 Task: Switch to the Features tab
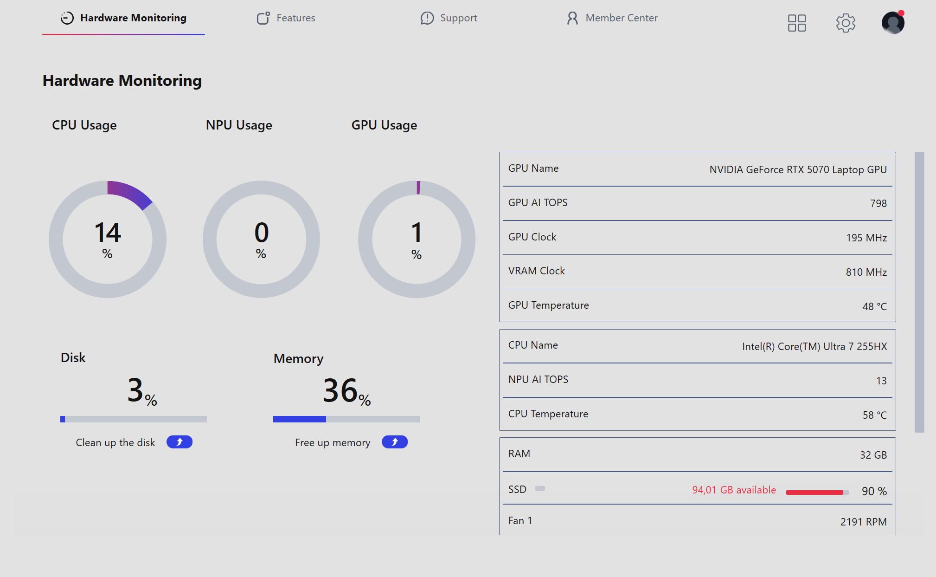pyautogui.click(x=286, y=18)
